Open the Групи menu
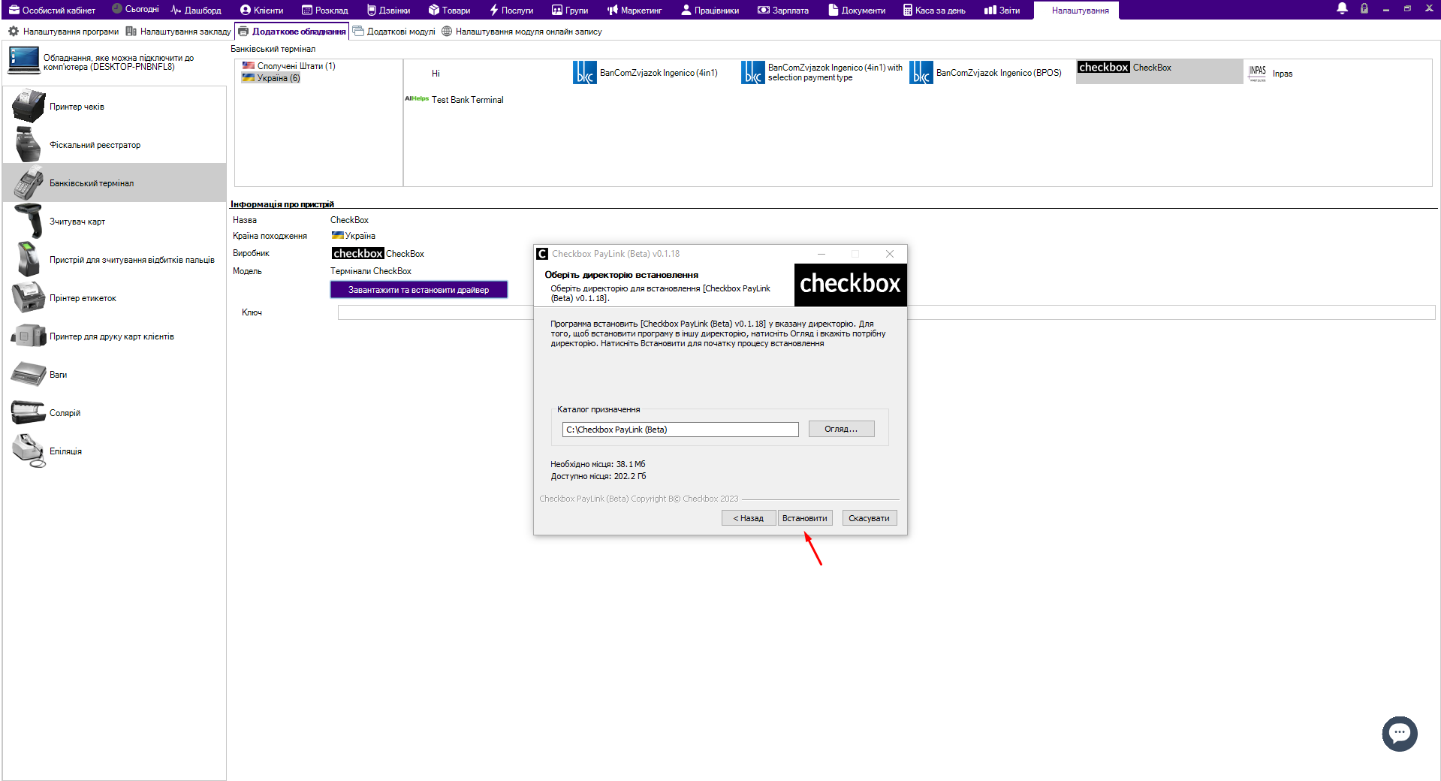The width and height of the screenshot is (1441, 781). (570, 10)
